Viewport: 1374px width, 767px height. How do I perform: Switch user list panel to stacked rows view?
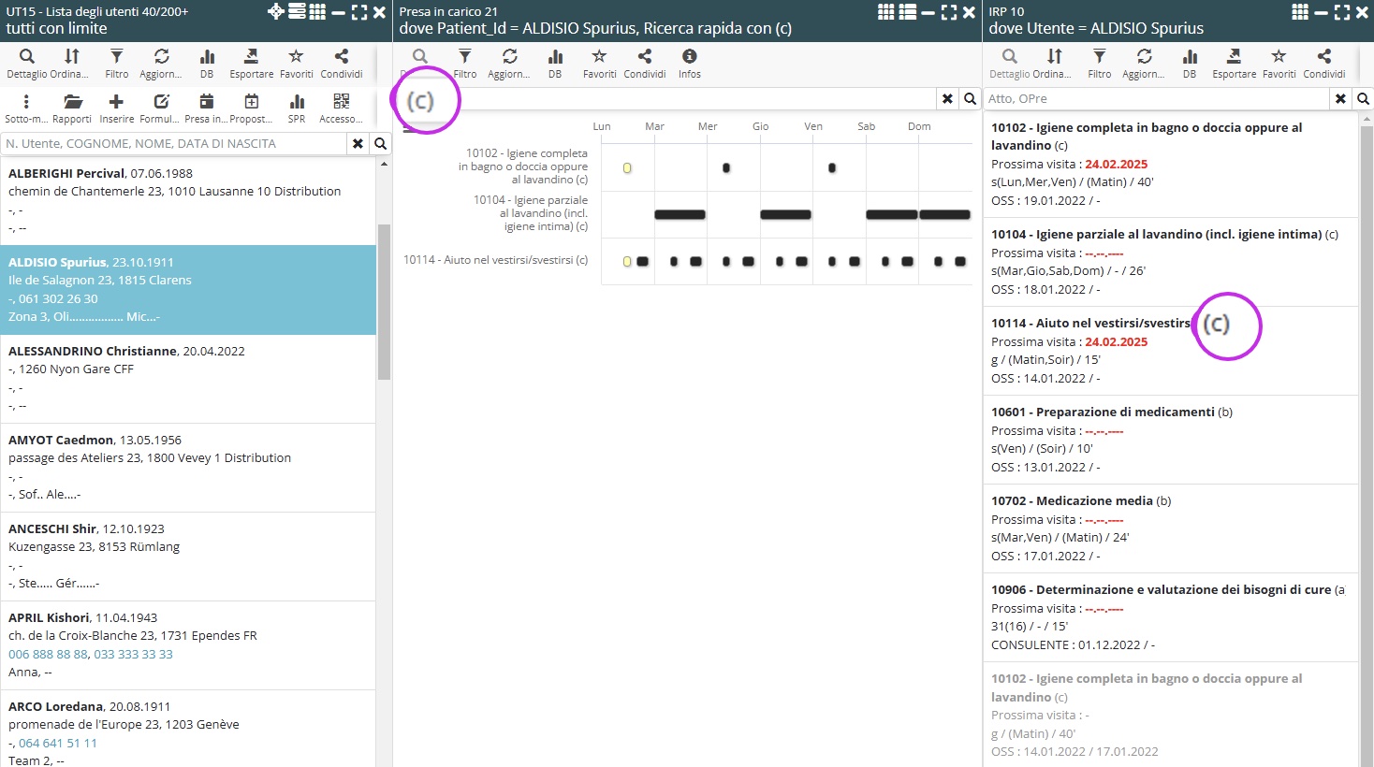[297, 12]
